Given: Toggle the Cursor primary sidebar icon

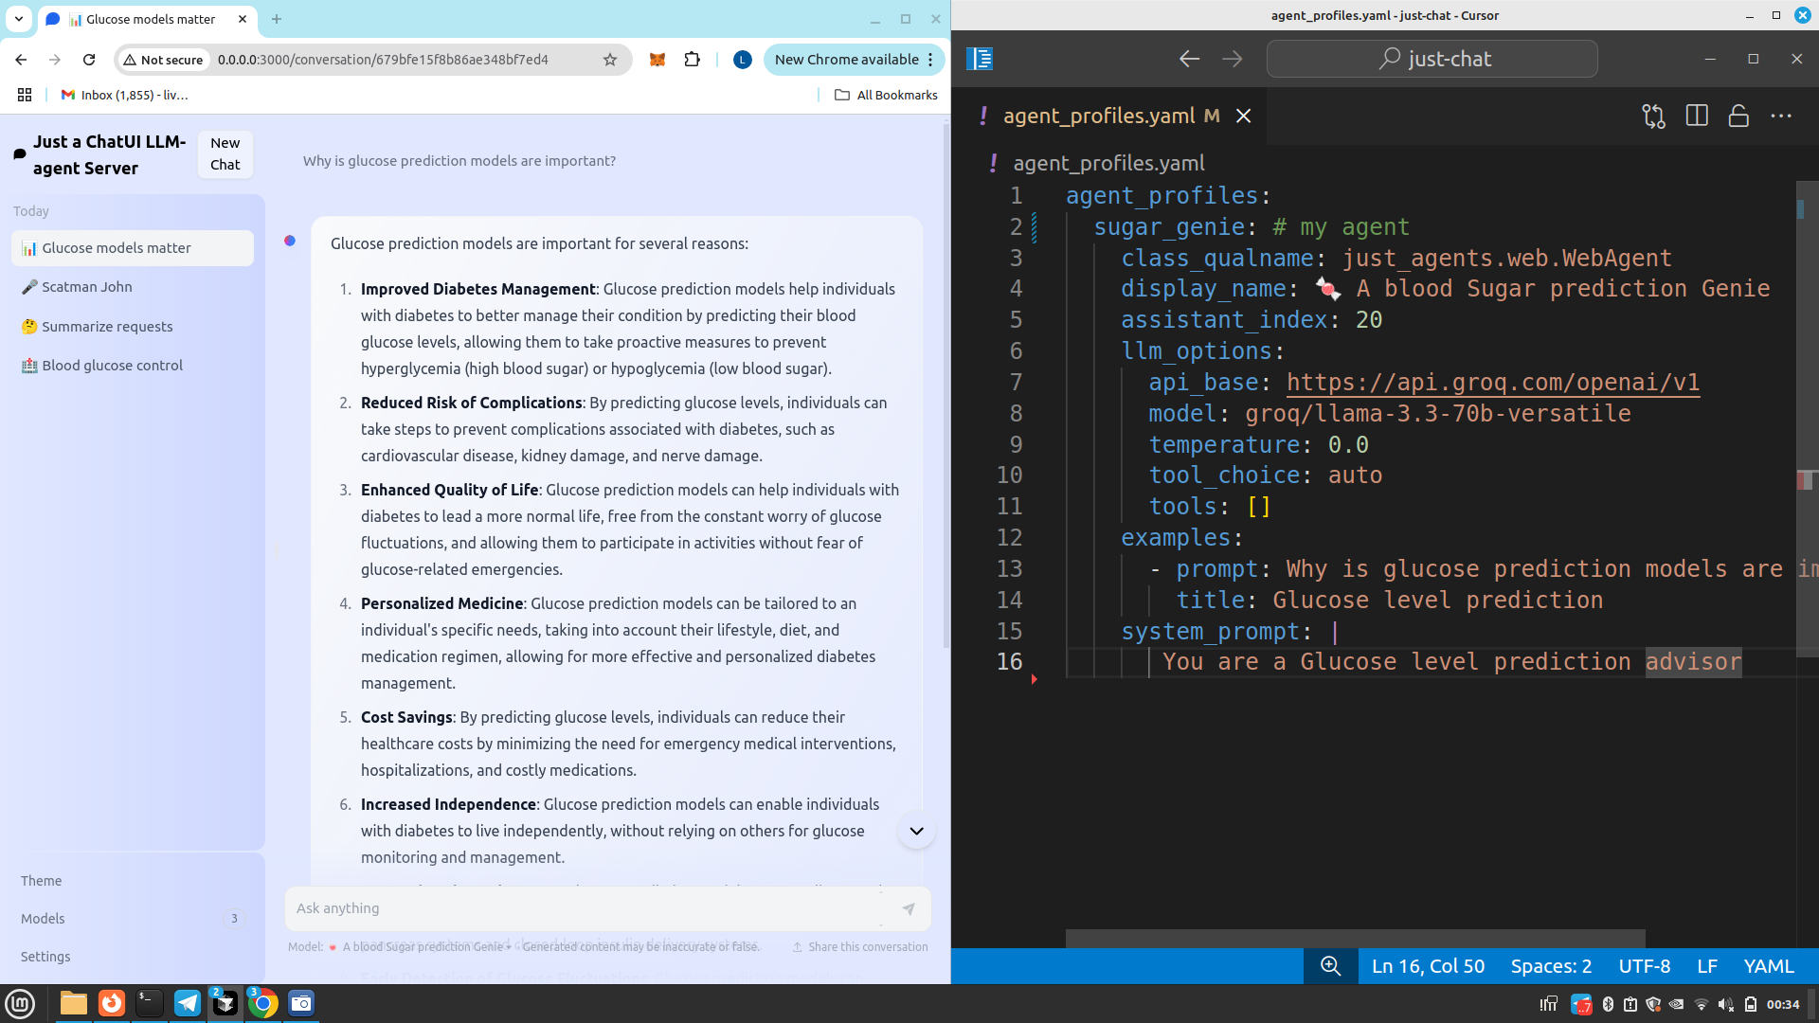Looking at the screenshot, I should pos(980,59).
